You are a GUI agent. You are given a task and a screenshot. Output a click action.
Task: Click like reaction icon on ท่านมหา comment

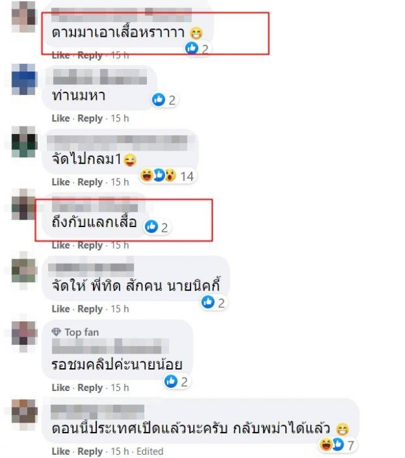[x=159, y=99]
